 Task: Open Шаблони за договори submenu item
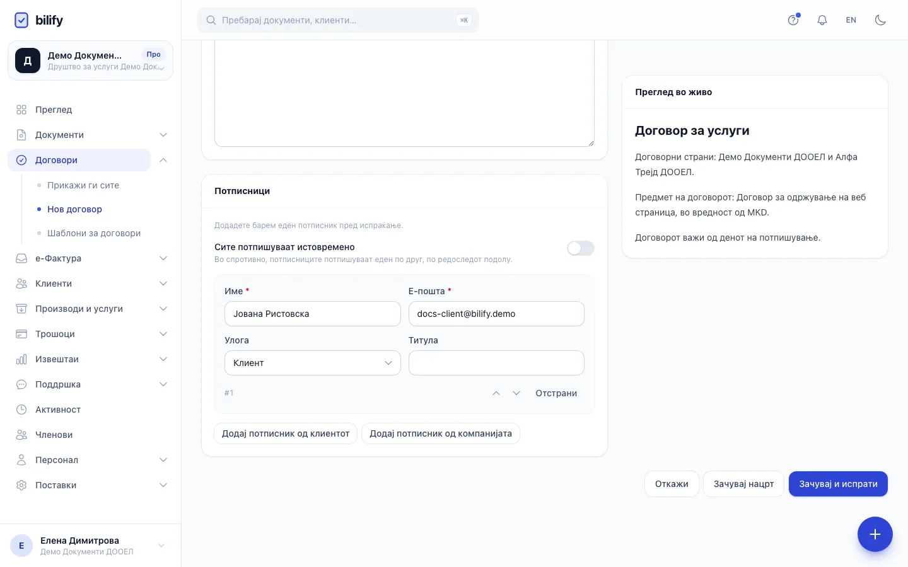pos(94,233)
